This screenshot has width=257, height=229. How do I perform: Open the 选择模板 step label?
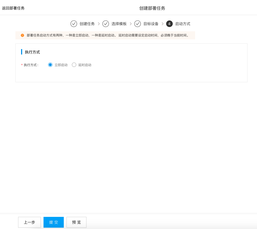pos(119,24)
